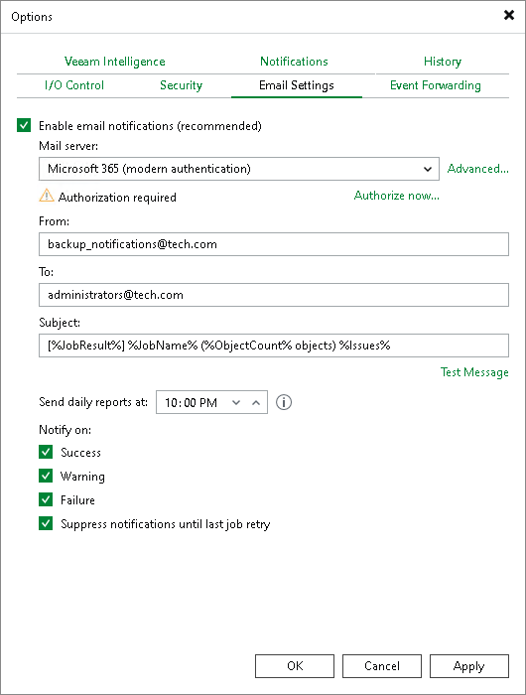526x695 pixels.
Task: Toggle the Warning notification checkbox
Action: click(x=46, y=476)
